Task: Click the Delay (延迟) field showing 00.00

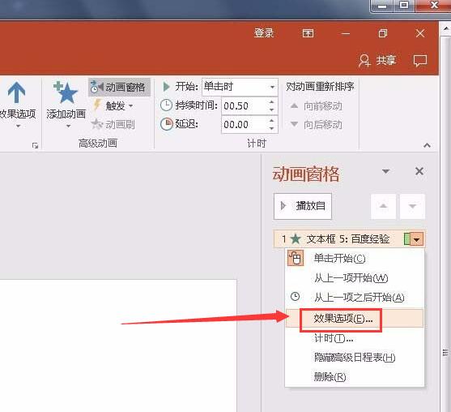Action: (244, 124)
